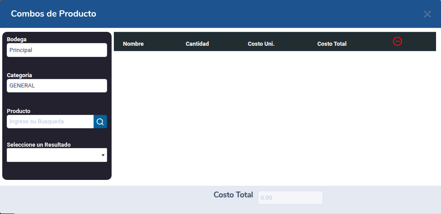Screen dimensions: 441x214
Task: Close the Combos de Producto dialog
Action: pyautogui.click(x=427, y=14)
